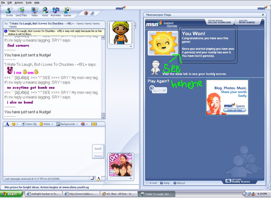This screenshot has height=203, width=271.
Task: Click SIGN UP FREE on MSN Spaces ad
Action: coord(234,110)
